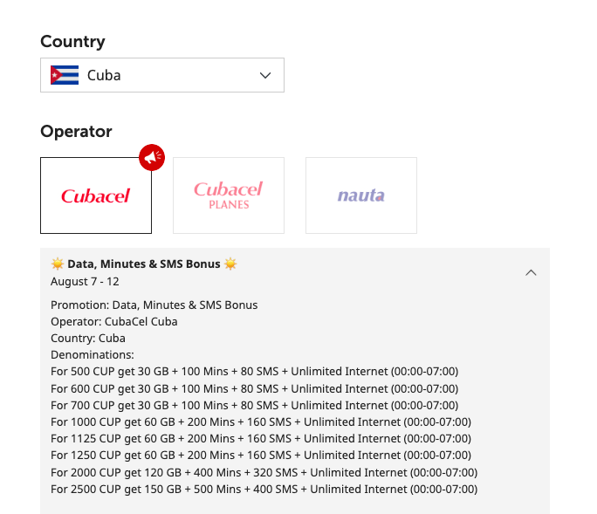This screenshot has height=514, width=597.
Task: Click the Cuba flag icon
Action: (x=65, y=75)
